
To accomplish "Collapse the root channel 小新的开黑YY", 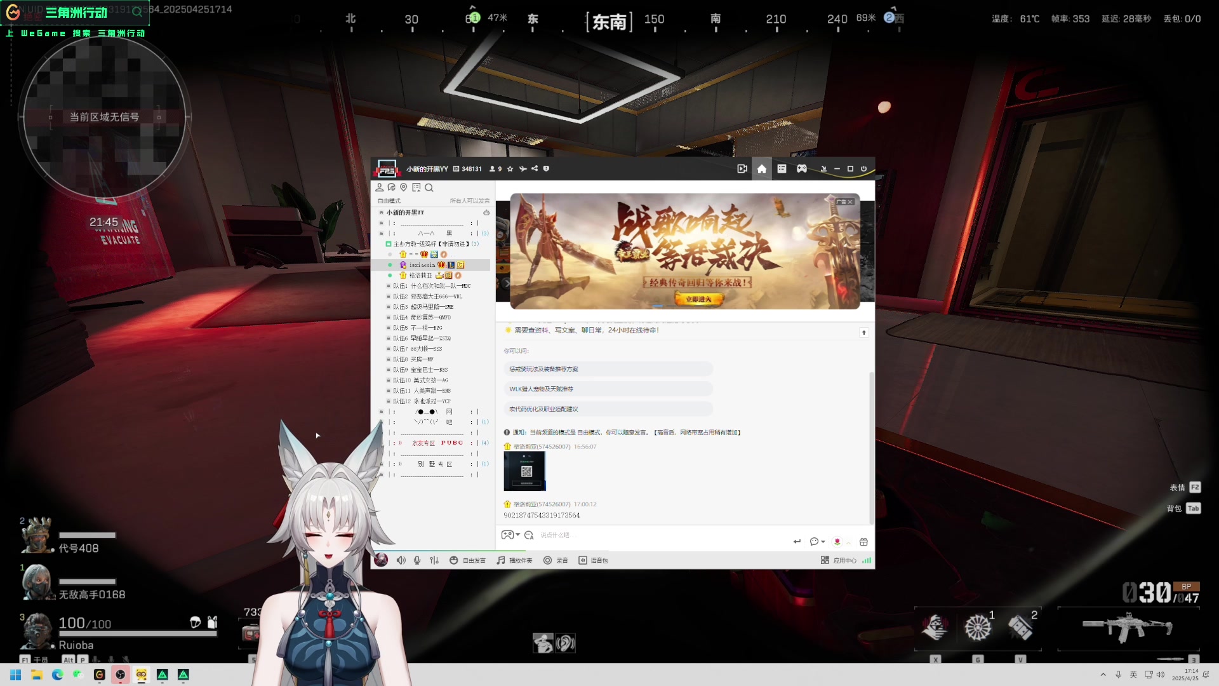I will (x=381, y=213).
